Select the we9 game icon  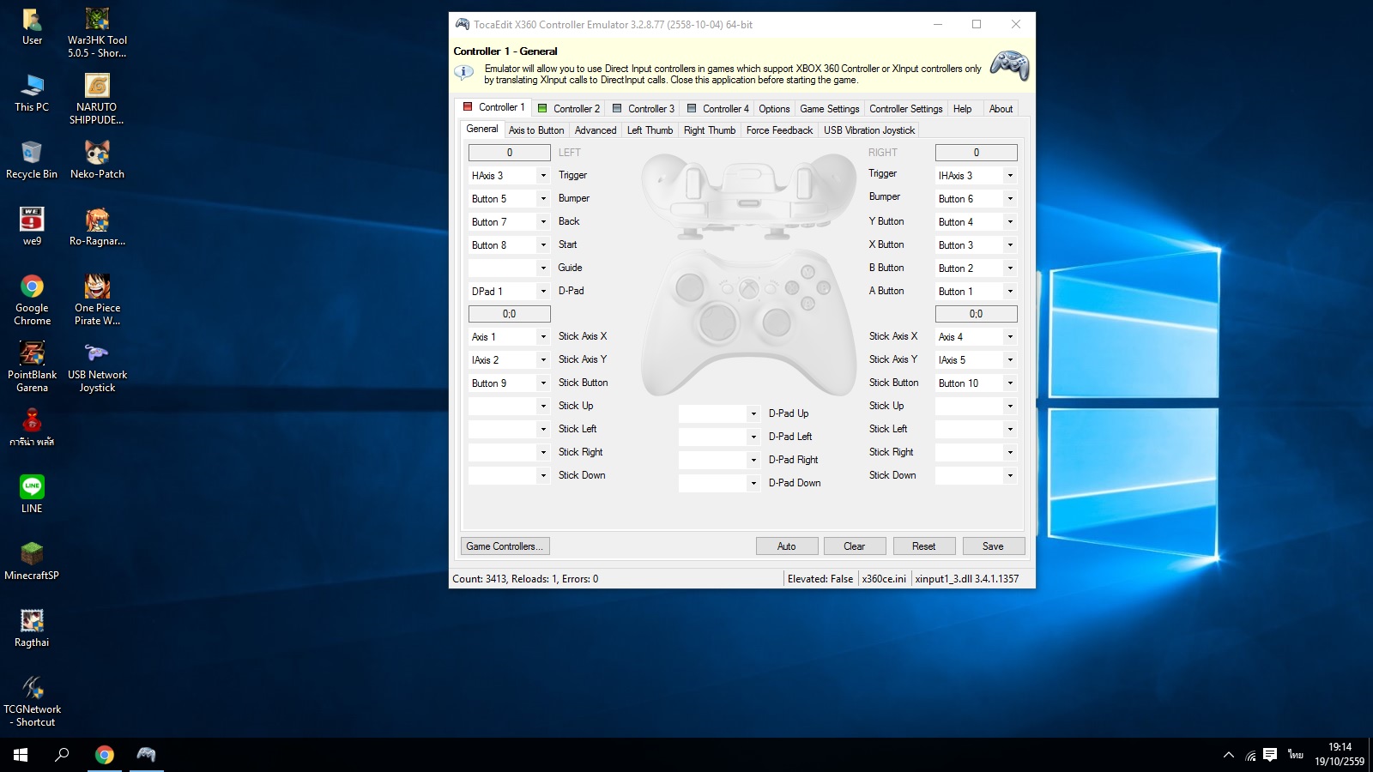point(32,227)
